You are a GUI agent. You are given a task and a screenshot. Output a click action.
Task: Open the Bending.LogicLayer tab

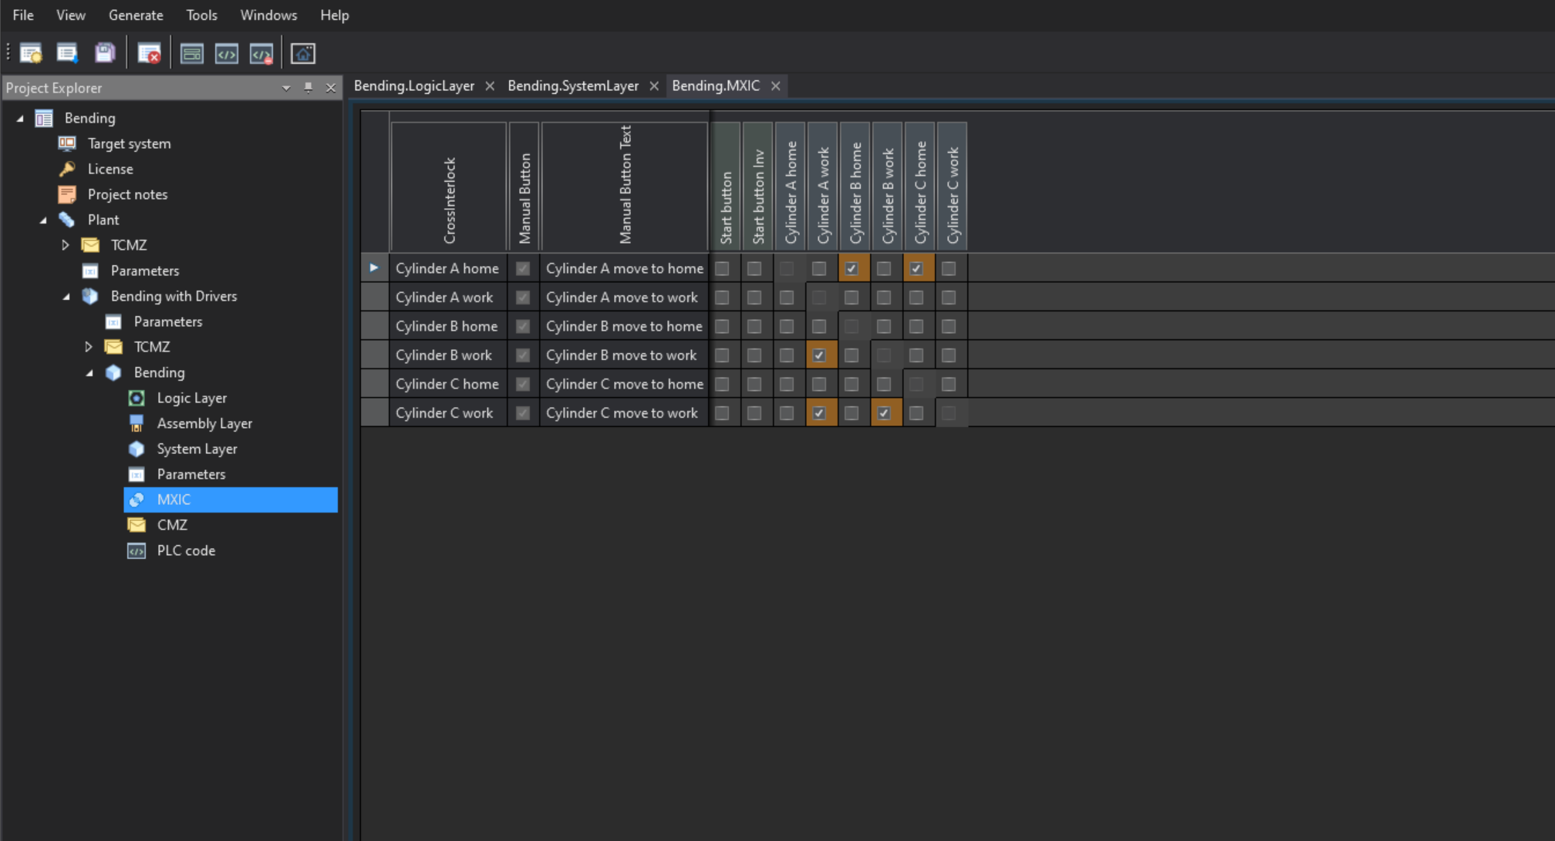tap(414, 85)
